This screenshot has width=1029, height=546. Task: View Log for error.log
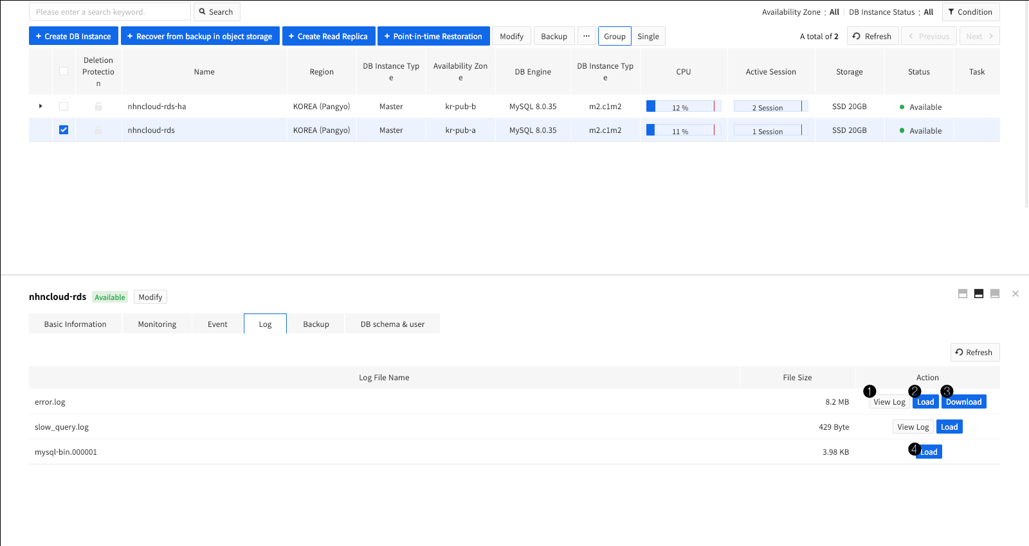click(x=889, y=402)
